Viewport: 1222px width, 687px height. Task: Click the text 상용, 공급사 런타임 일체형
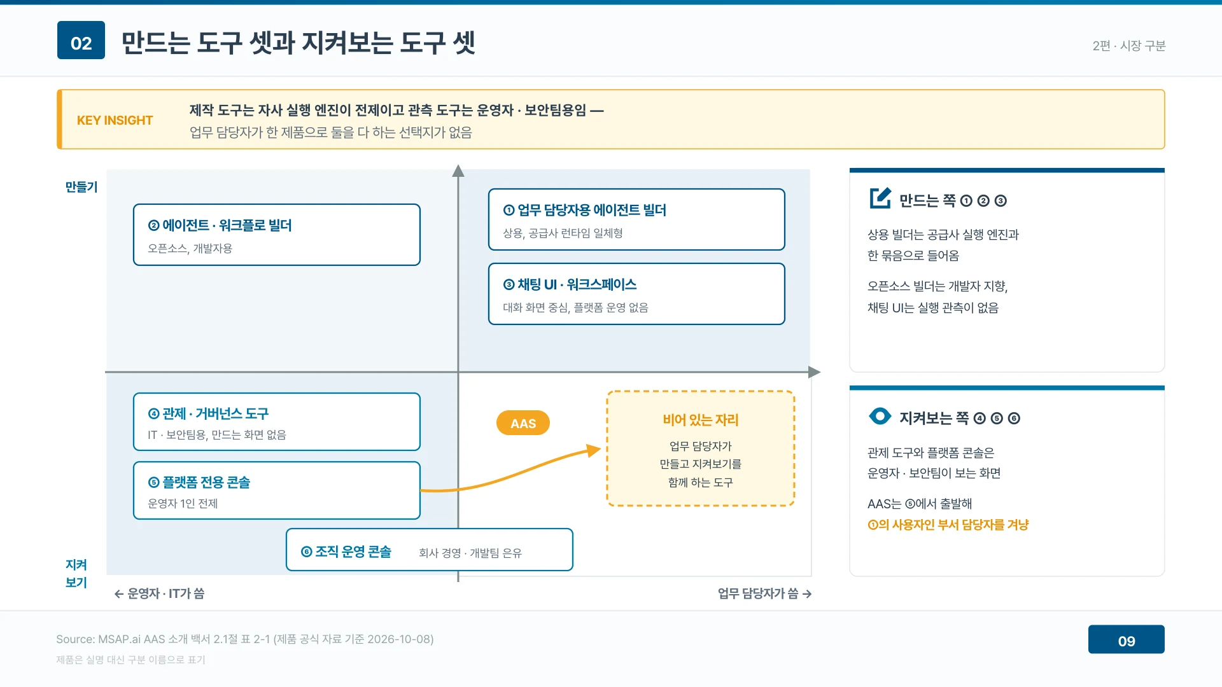coord(563,233)
